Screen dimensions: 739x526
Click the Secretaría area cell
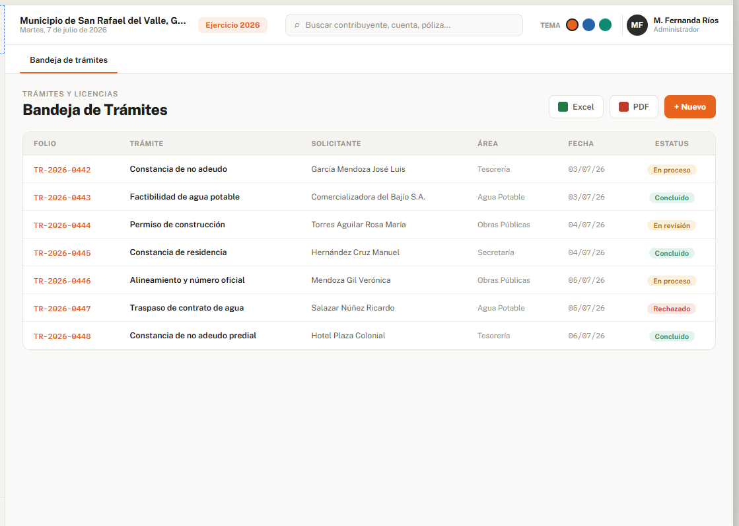[495, 252]
